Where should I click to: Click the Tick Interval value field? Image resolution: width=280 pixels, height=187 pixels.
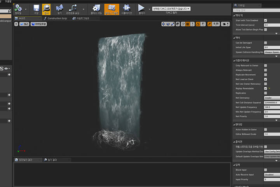point(272,25)
